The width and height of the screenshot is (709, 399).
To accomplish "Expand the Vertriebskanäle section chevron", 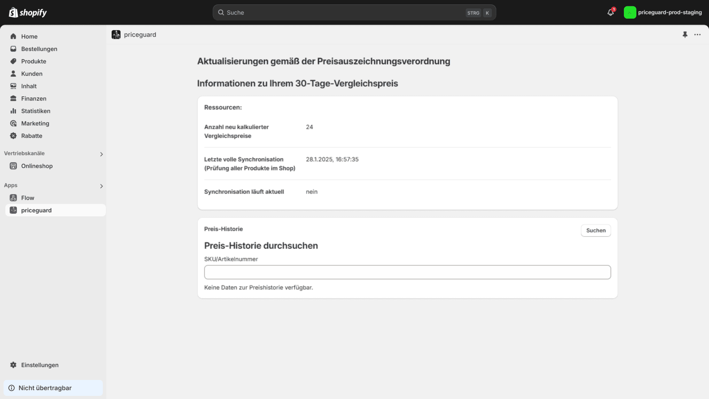I will (101, 154).
